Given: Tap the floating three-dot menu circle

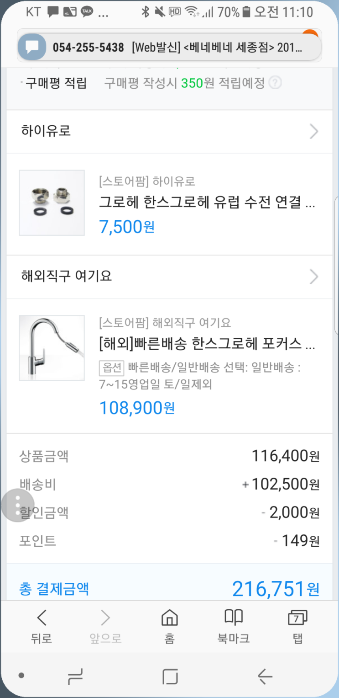Looking at the screenshot, I should (x=18, y=505).
